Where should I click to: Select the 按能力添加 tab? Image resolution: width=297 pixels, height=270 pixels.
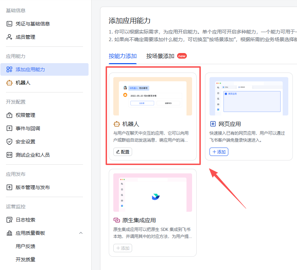(123, 55)
